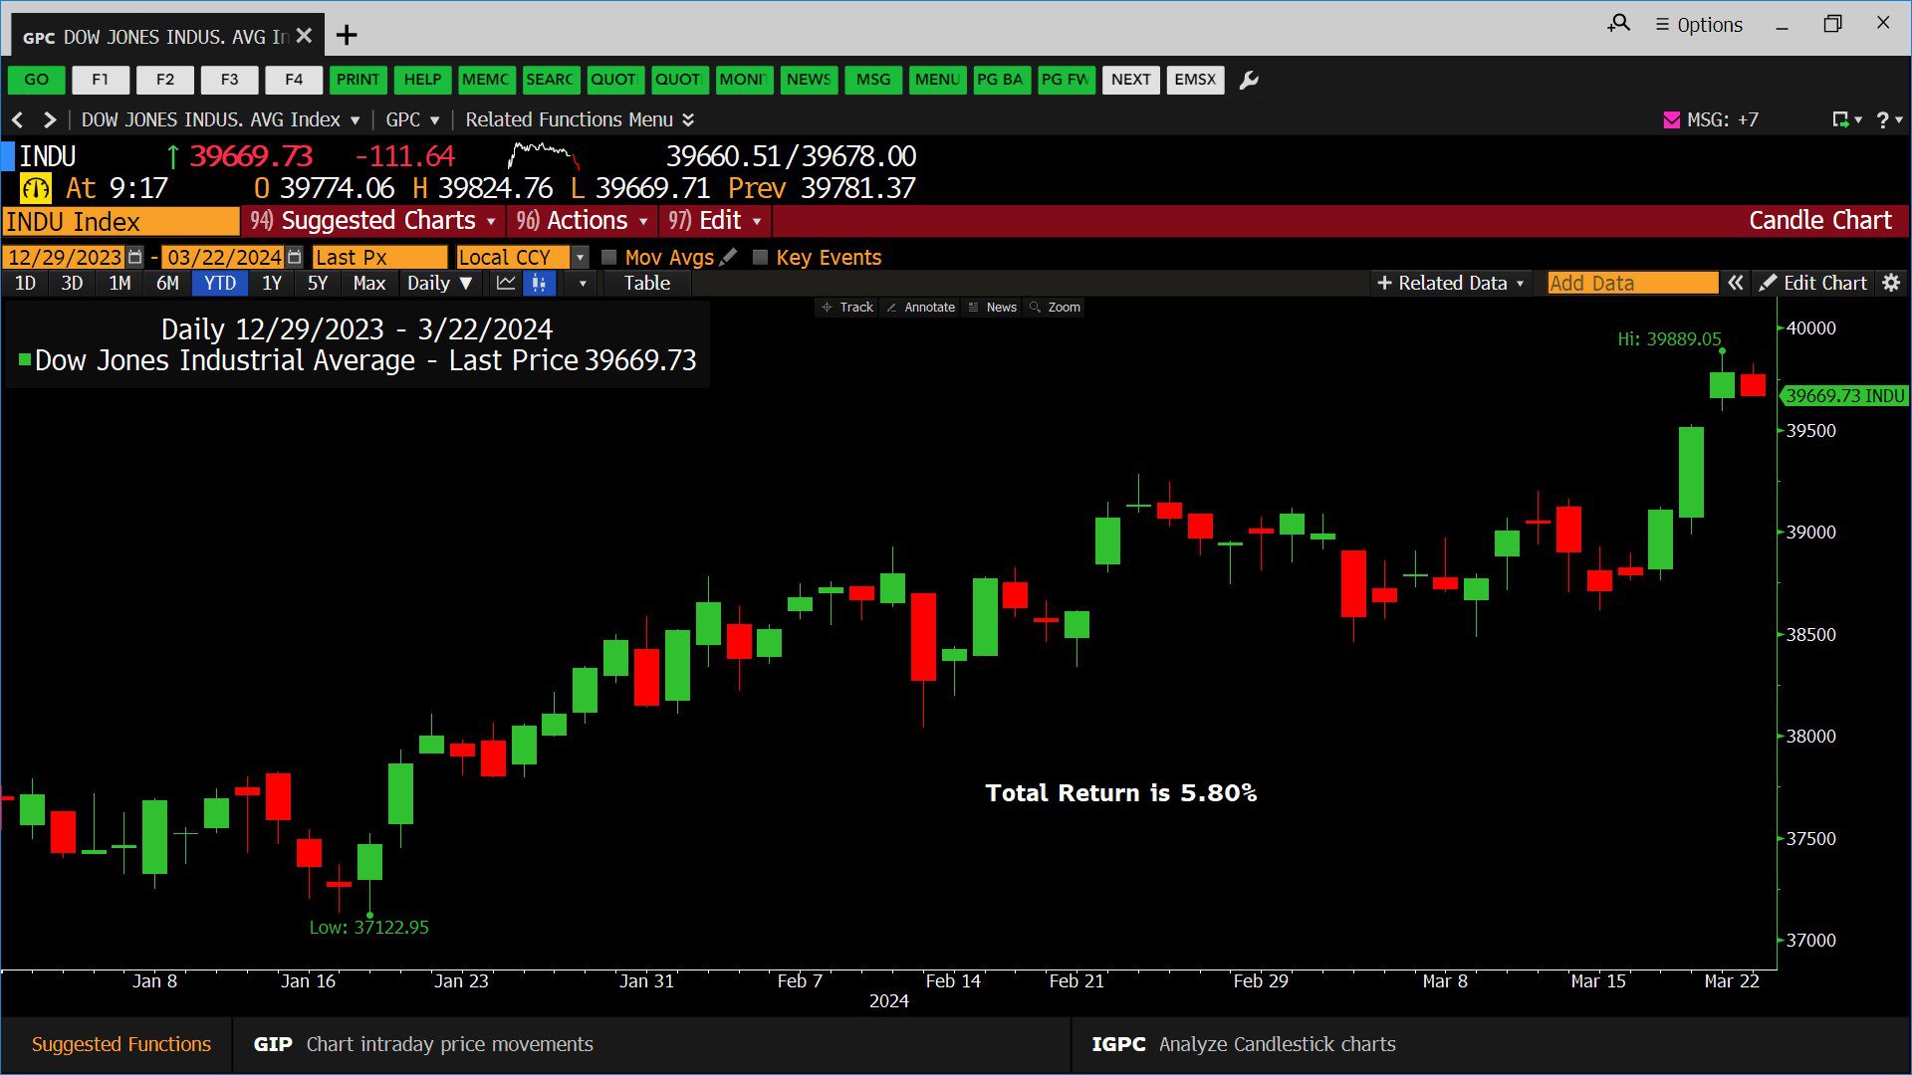Activate the Track crosshair tool
The height and width of the screenshot is (1075, 1912).
point(847,308)
